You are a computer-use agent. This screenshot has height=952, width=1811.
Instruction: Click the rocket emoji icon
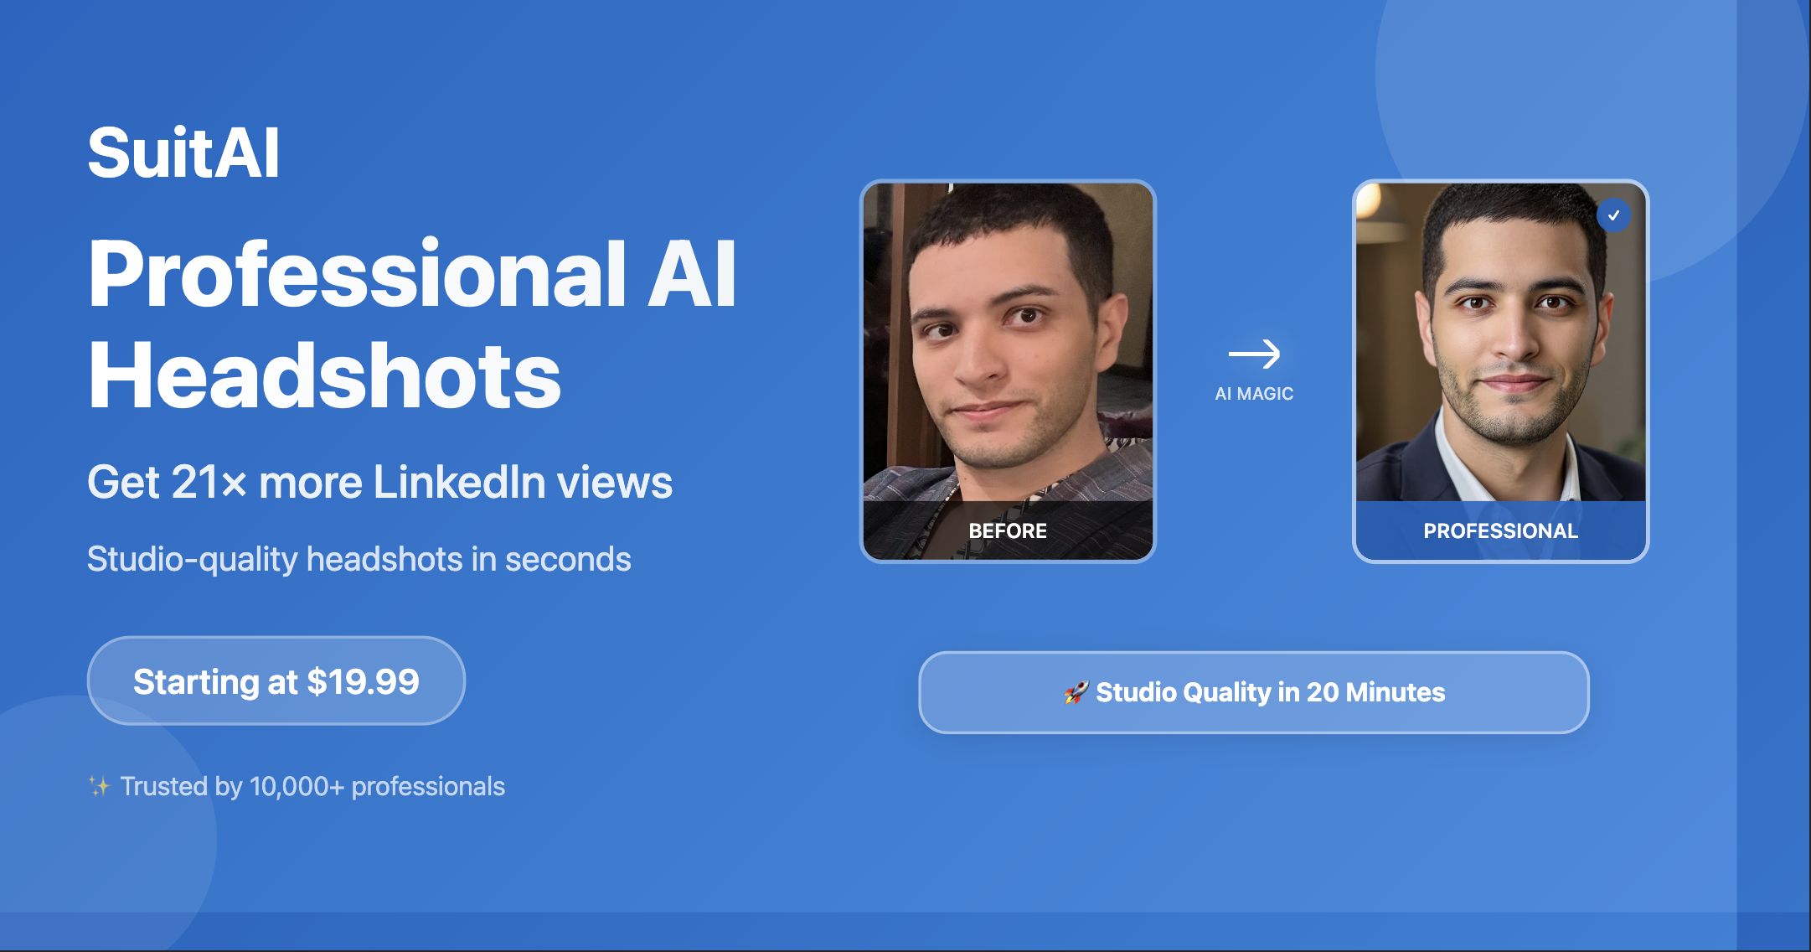click(1076, 693)
